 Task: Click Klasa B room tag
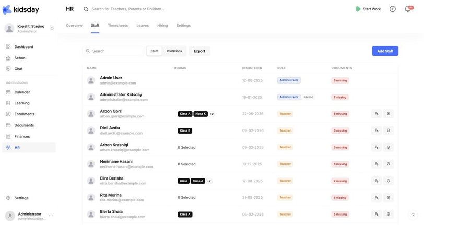[185, 131]
